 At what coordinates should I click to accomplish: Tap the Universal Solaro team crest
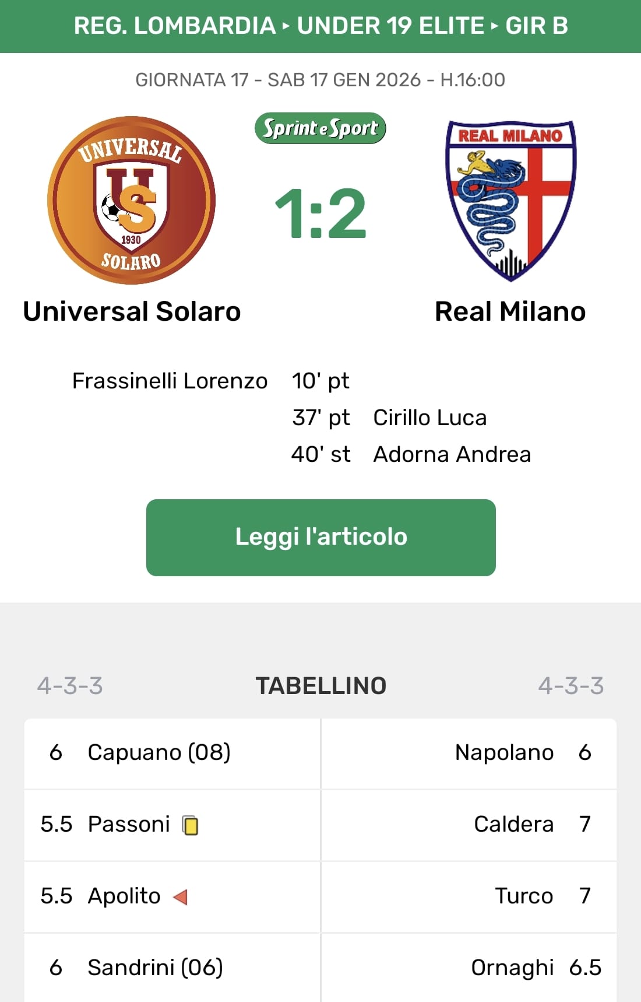click(x=131, y=201)
